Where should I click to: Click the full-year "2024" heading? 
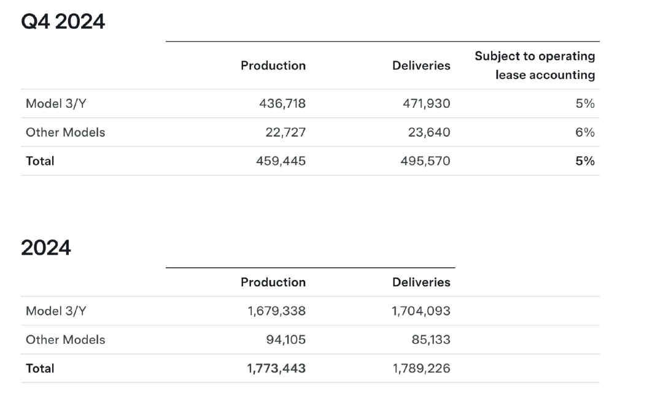45,248
